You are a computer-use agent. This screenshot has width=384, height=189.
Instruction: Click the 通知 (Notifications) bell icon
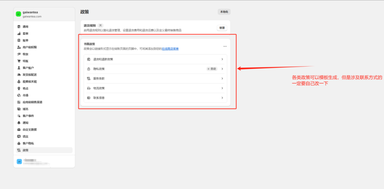pyautogui.click(x=19, y=123)
